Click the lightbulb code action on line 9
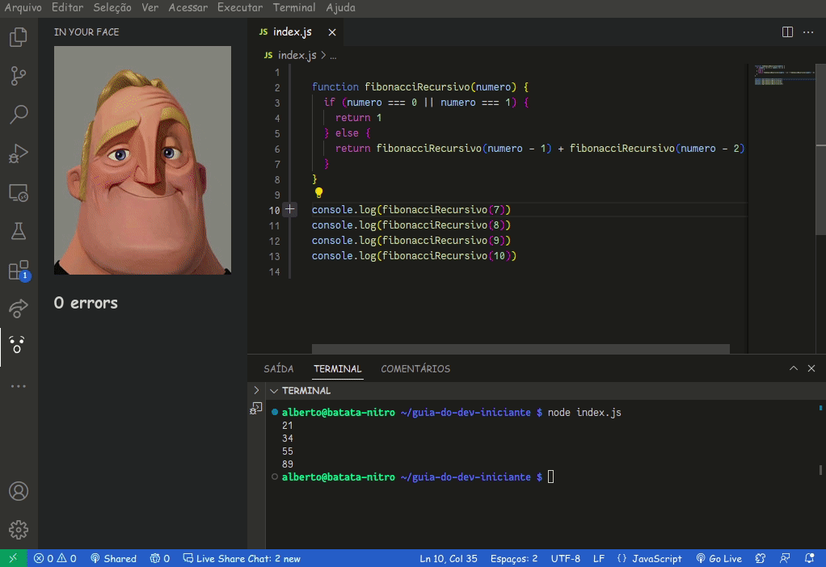826x567 pixels. [x=318, y=193]
